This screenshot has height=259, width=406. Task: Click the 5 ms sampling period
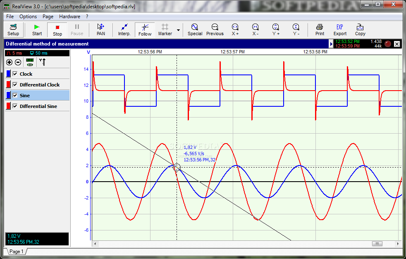point(14,53)
